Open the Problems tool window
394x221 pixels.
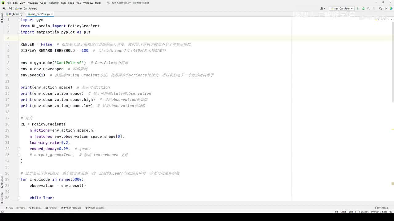coord(35,208)
